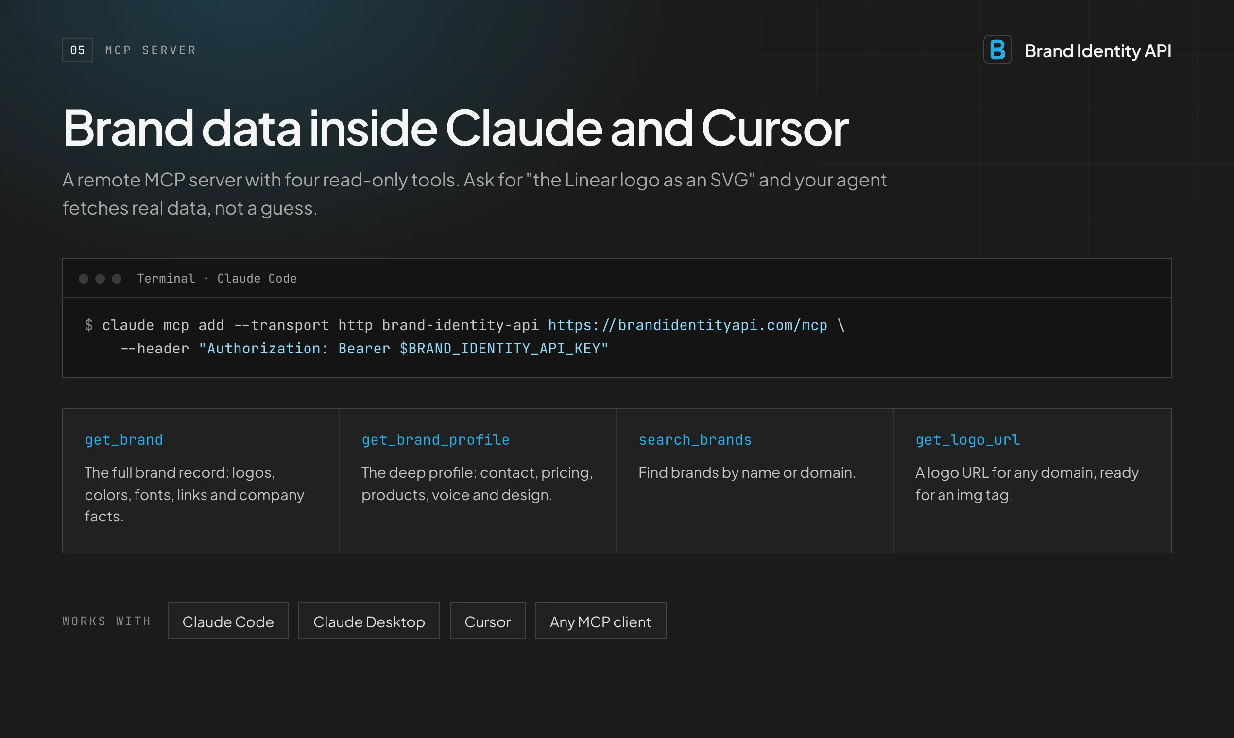
Task: Click the brandidentityapi.com/mcp URL in the command
Action: (x=687, y=325)
